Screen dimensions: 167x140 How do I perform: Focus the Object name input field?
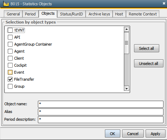coord(101,104)
